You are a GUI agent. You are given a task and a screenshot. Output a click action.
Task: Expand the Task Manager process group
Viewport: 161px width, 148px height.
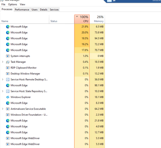coord(2,62)
